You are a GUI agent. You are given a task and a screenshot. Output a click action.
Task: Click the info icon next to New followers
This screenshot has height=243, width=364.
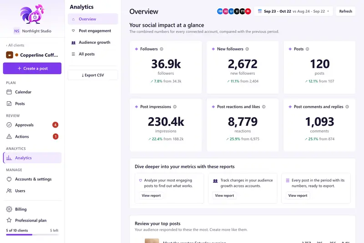point(247,49)
